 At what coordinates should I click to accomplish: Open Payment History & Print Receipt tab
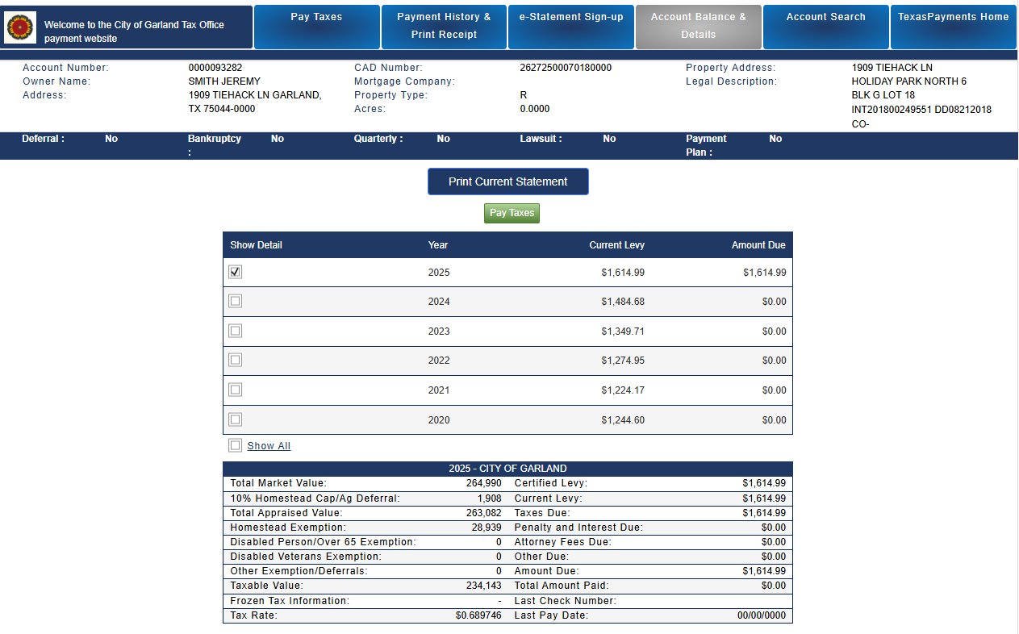[444, 27]
